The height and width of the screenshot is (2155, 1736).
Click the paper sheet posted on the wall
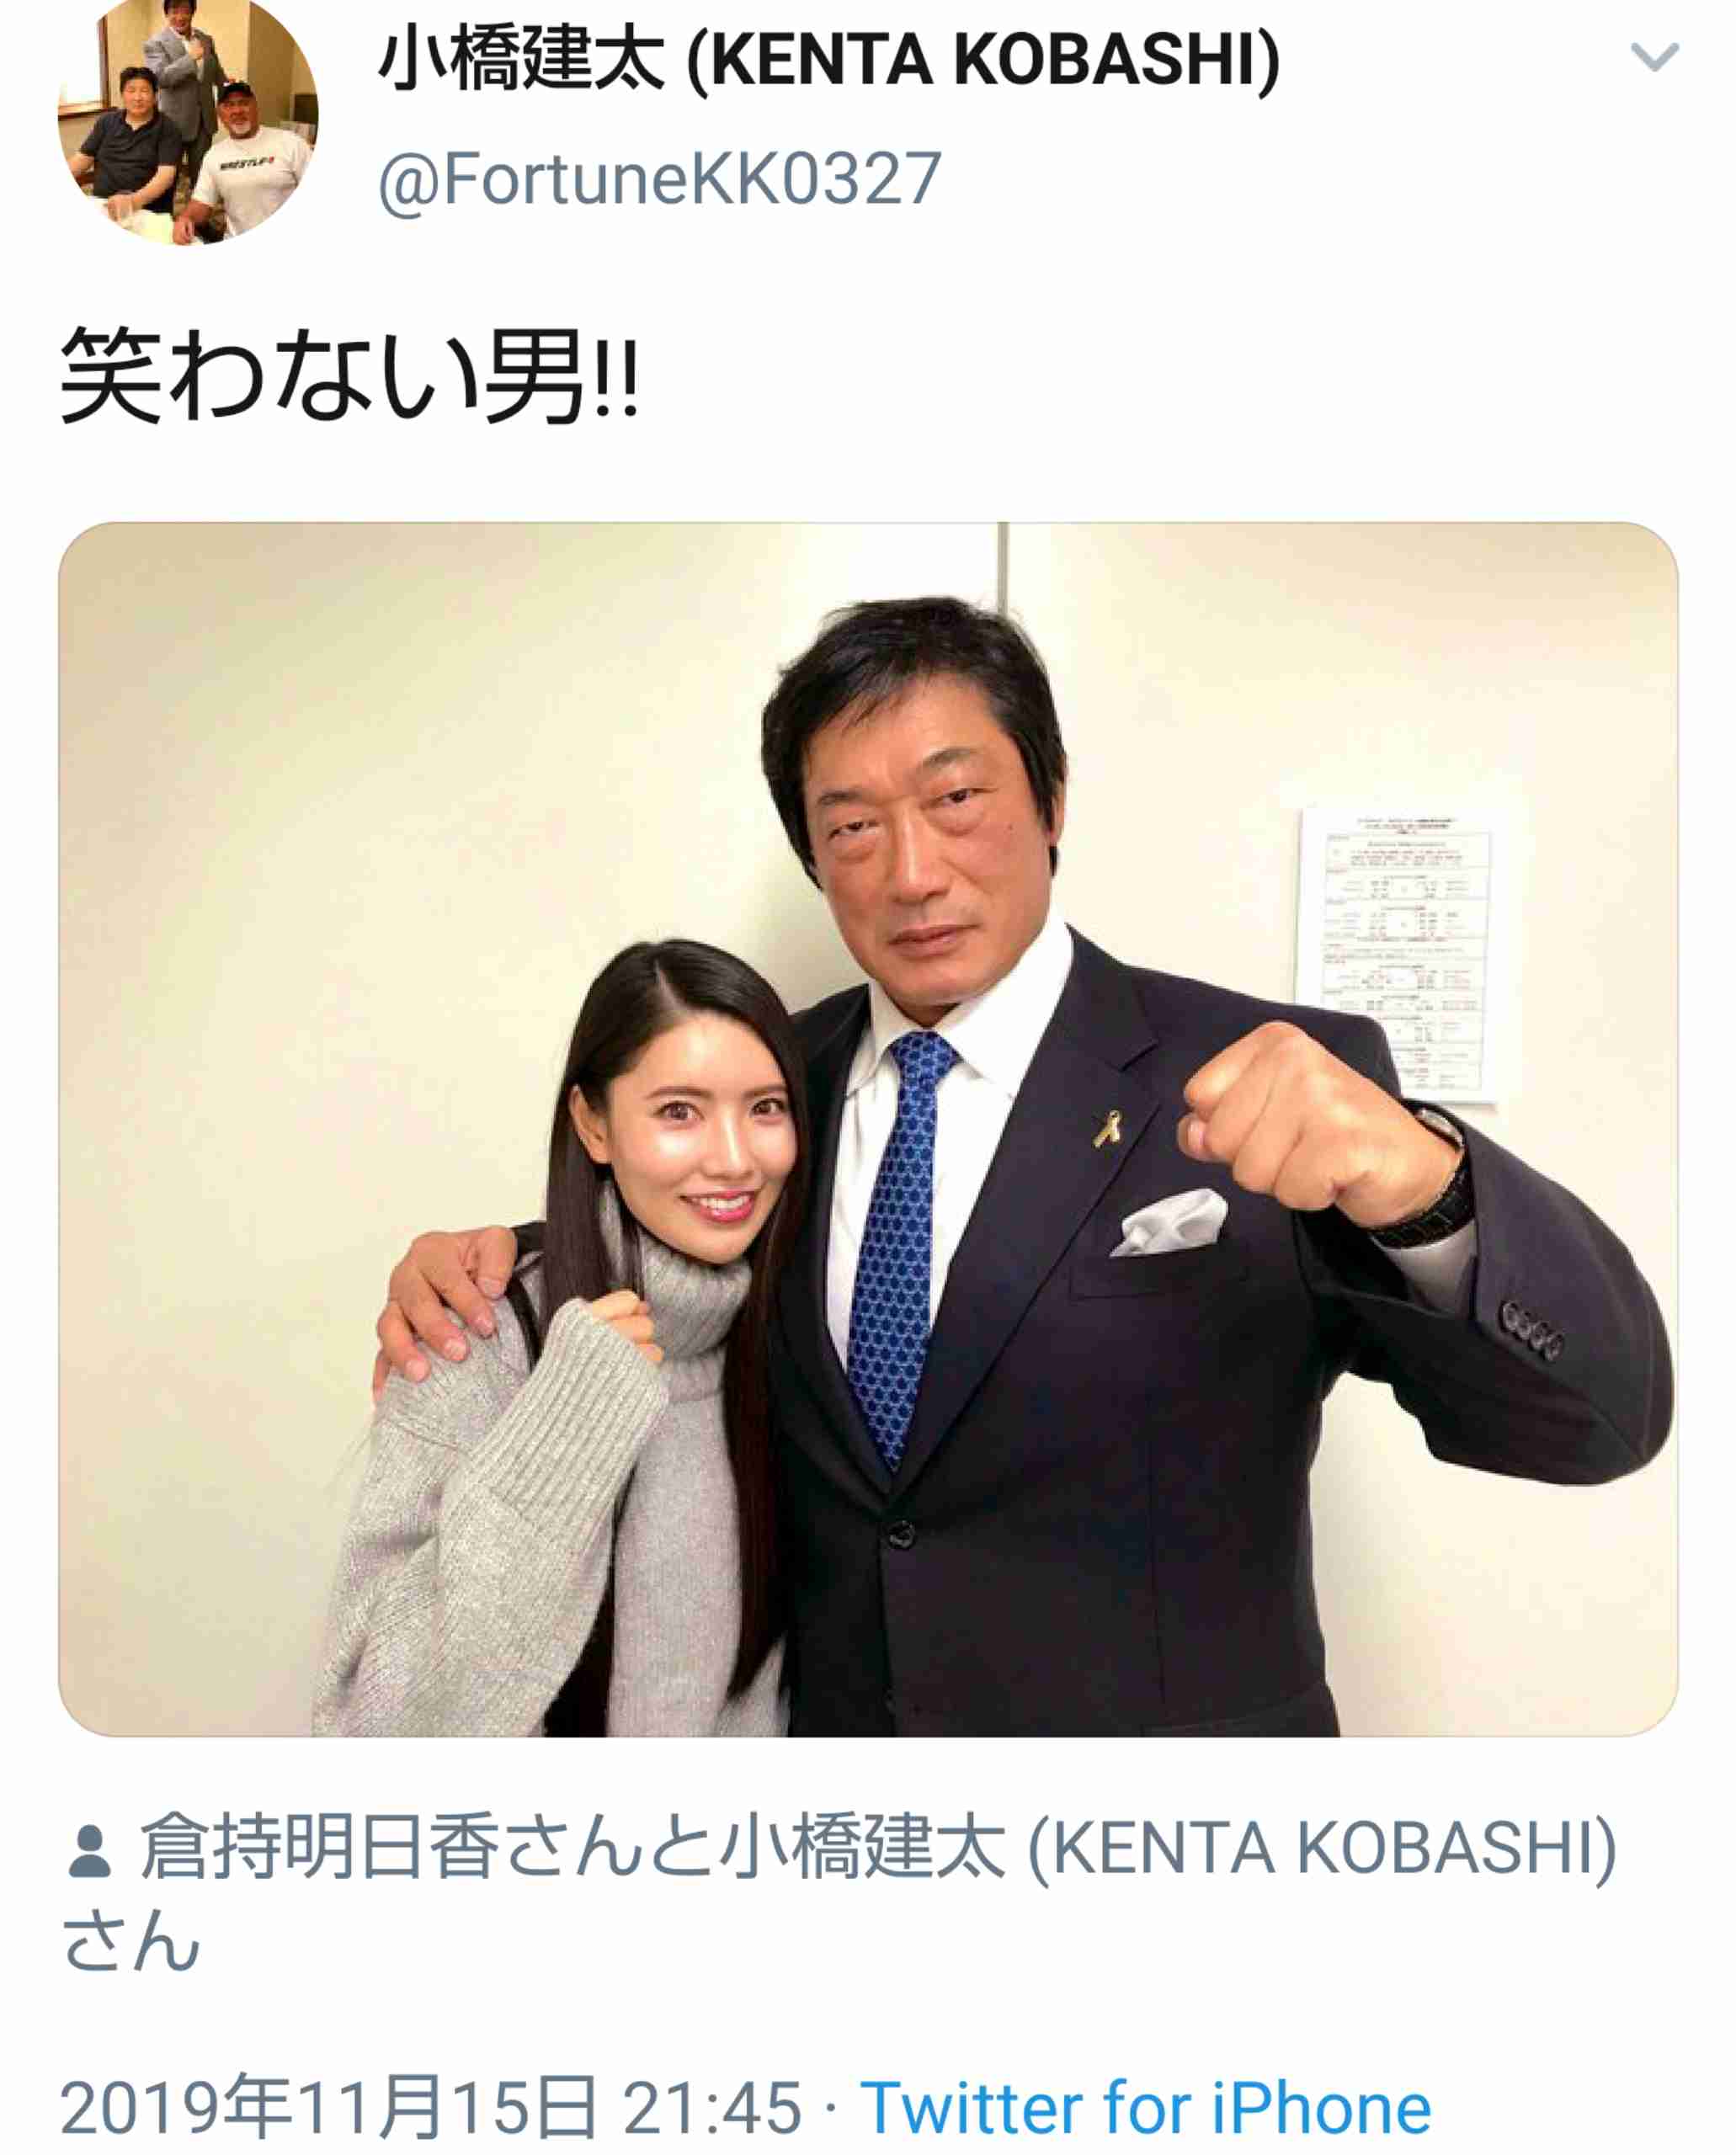point(1396,957)
